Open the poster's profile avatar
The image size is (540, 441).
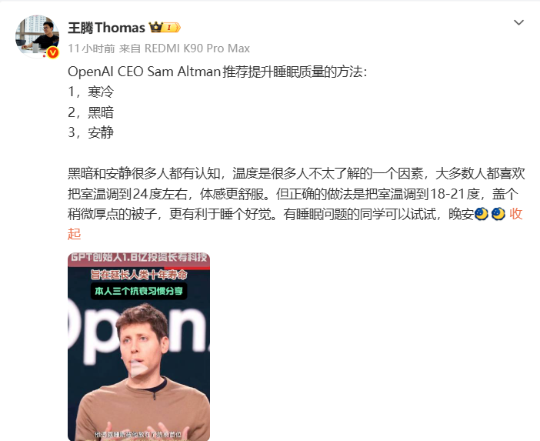click(x=37, y=36)
